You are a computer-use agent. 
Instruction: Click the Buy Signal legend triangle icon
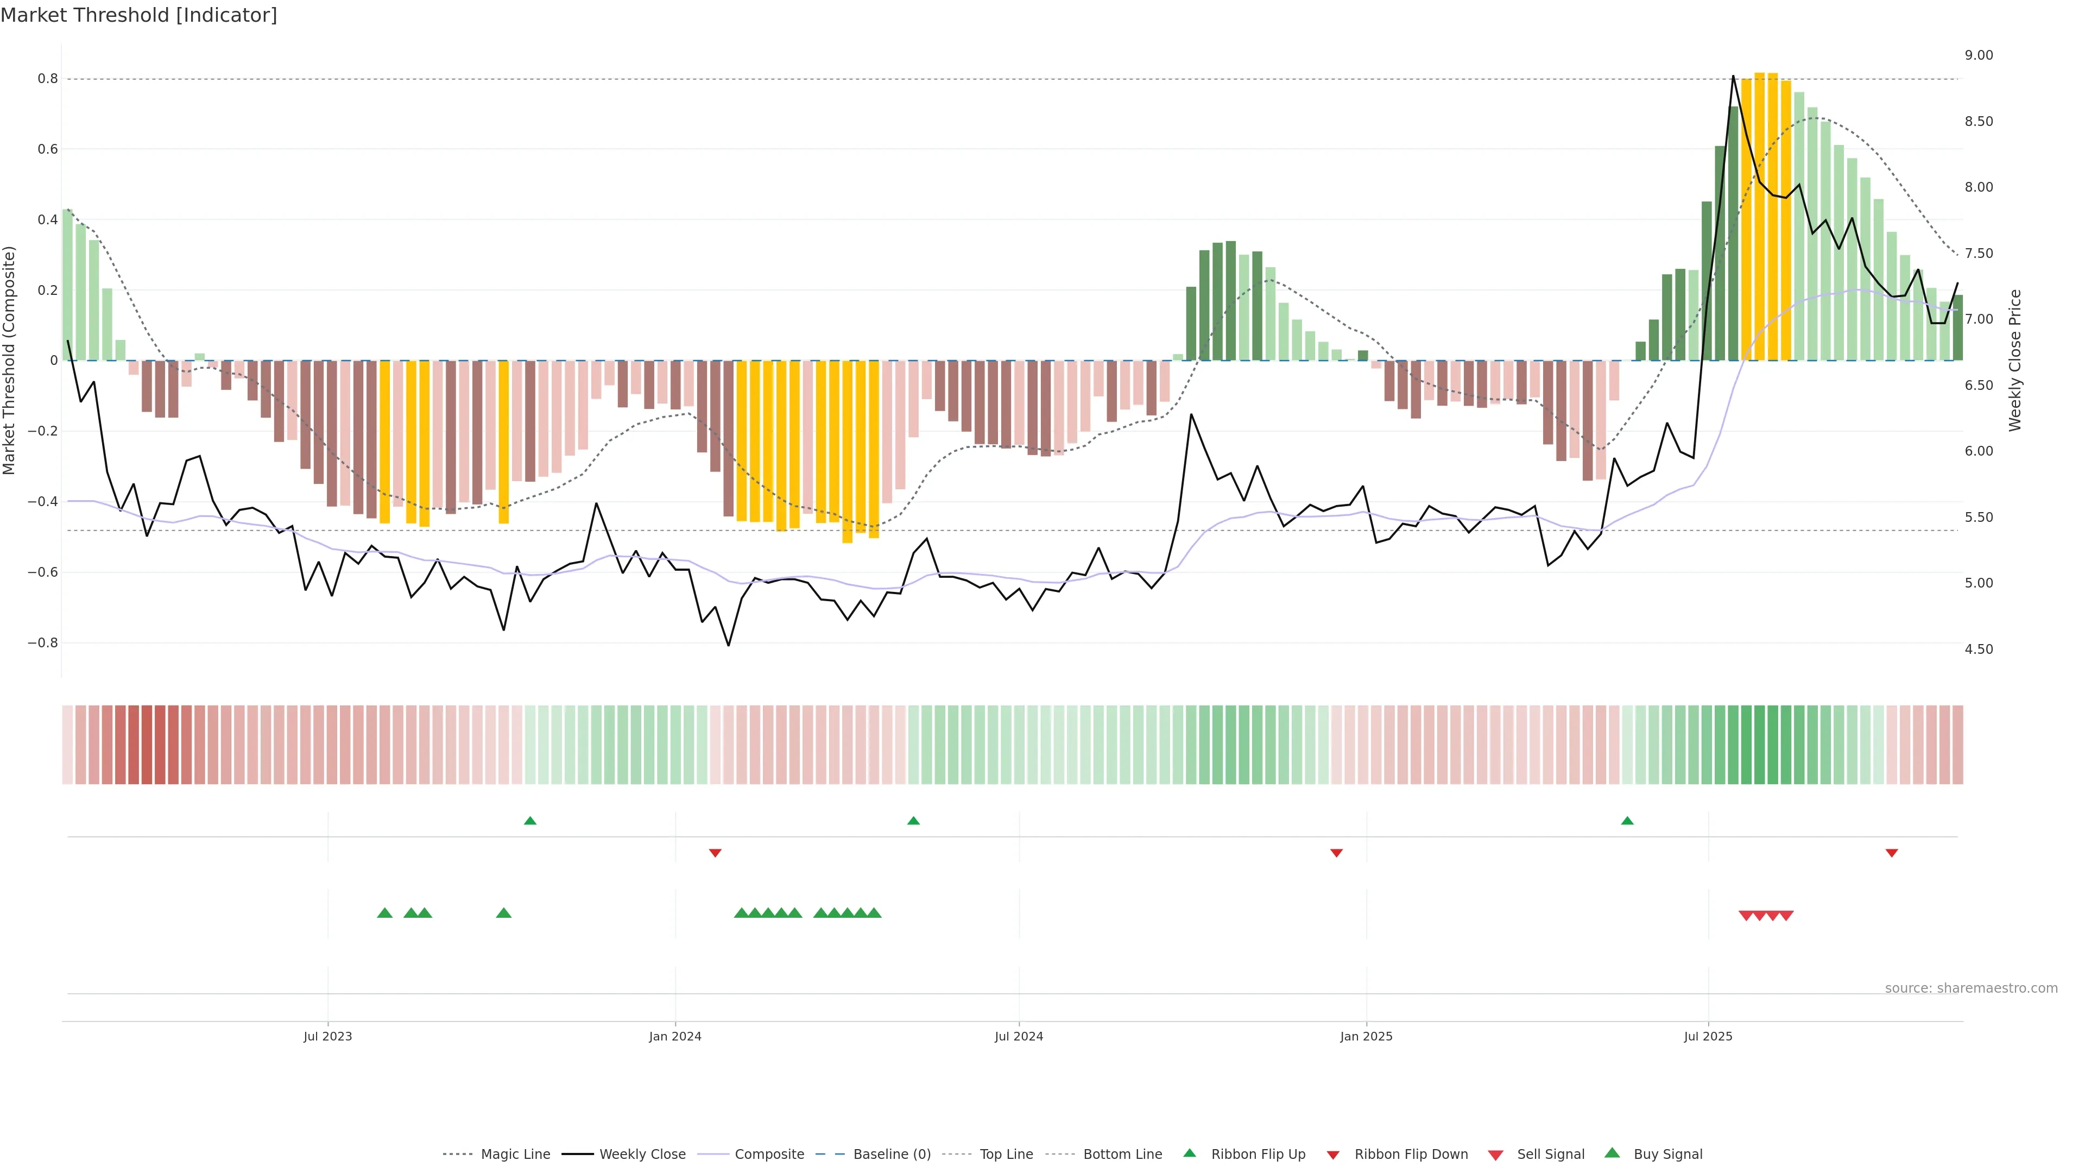(1612, 1153)
